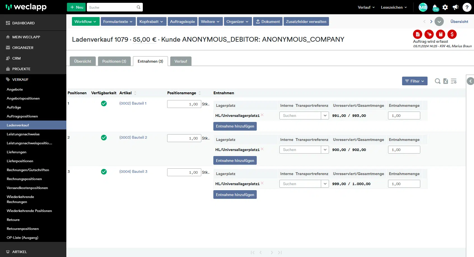This screenshot has height=257, width=474.
Task: Expand the round grey chevron button
Action: point(439,22)
